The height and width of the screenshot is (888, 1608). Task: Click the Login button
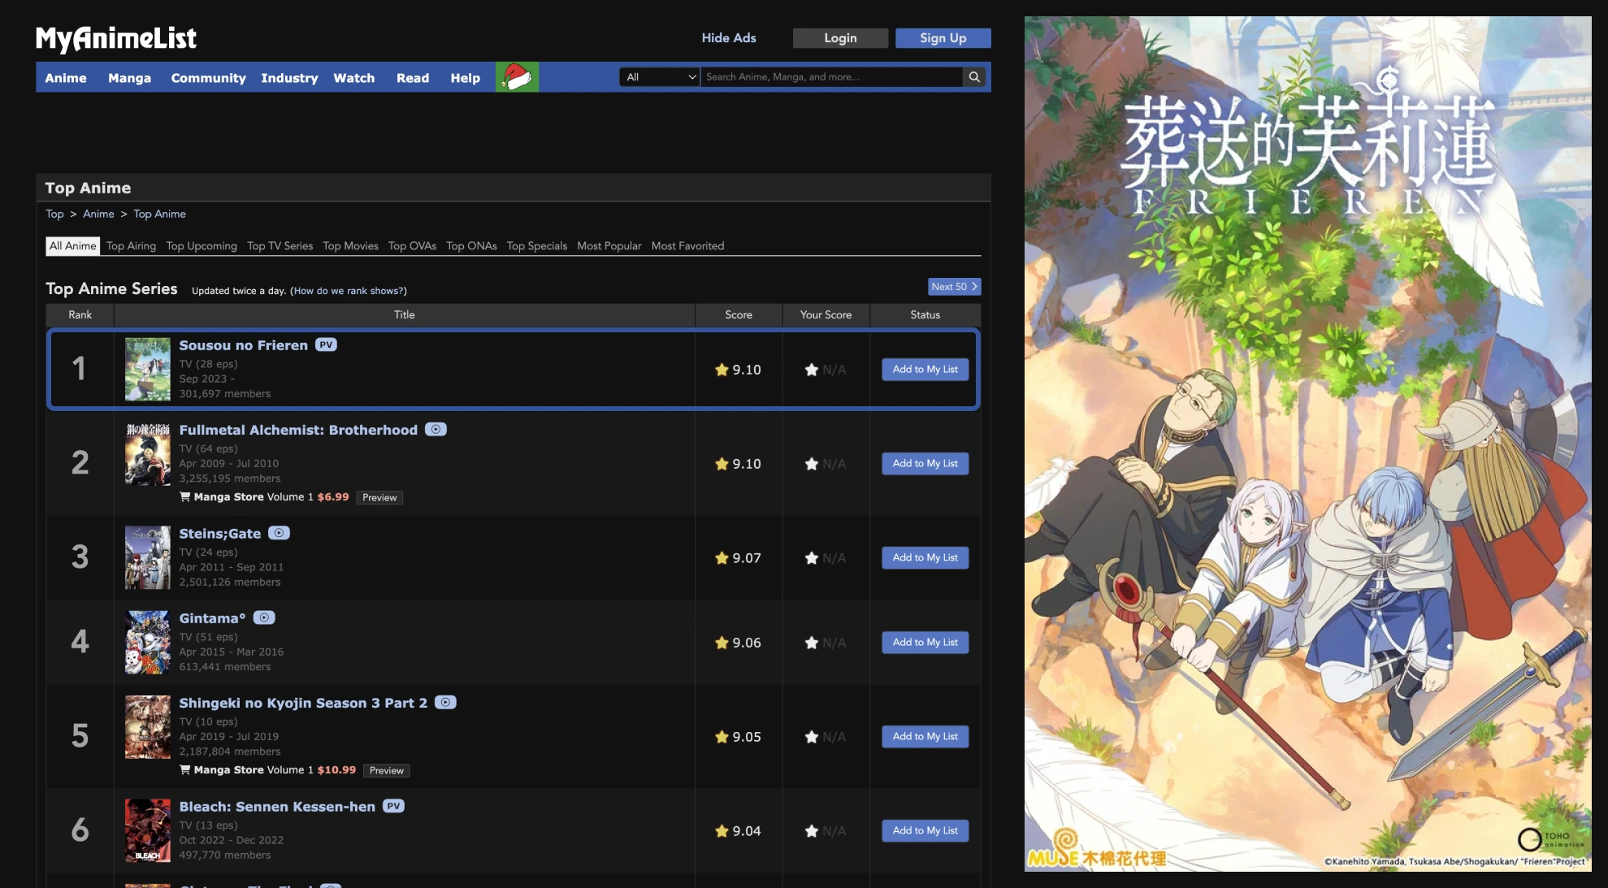[x=841, y=37]
